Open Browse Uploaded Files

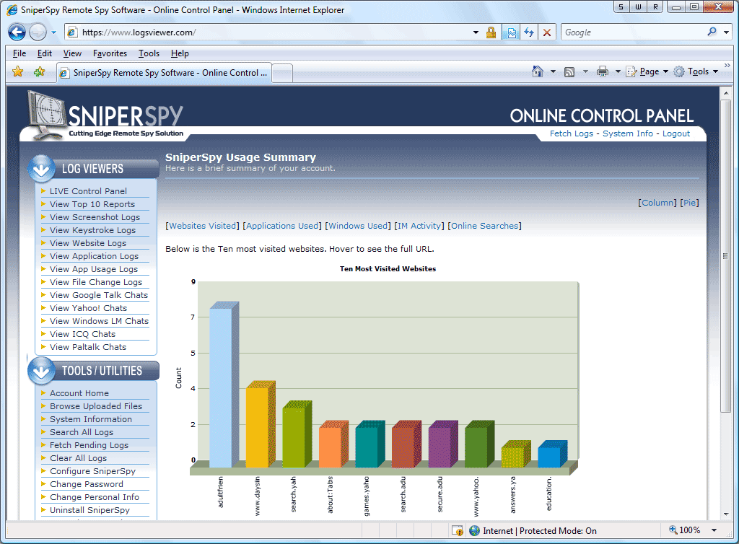tap(96, 406)
